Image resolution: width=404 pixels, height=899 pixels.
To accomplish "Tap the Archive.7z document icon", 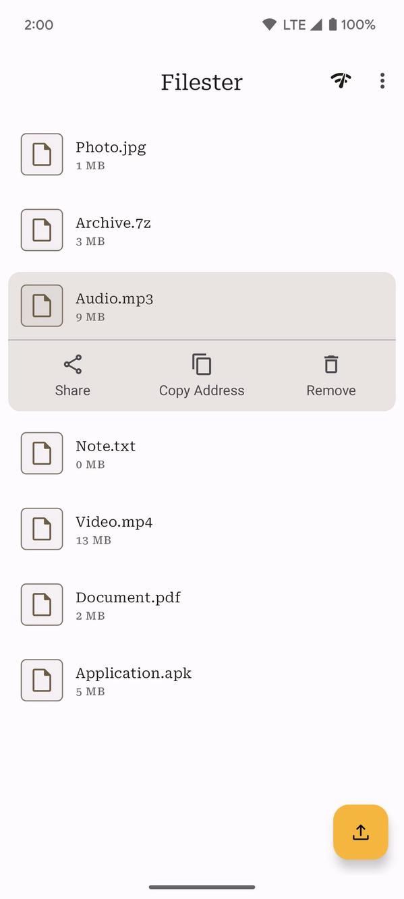I will [x=42, y=229].
